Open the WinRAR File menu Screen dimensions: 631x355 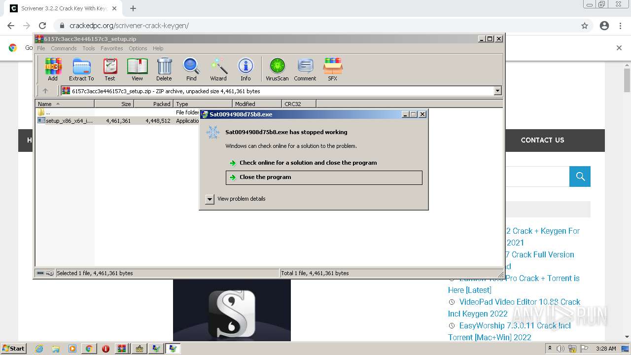(41, 48)
